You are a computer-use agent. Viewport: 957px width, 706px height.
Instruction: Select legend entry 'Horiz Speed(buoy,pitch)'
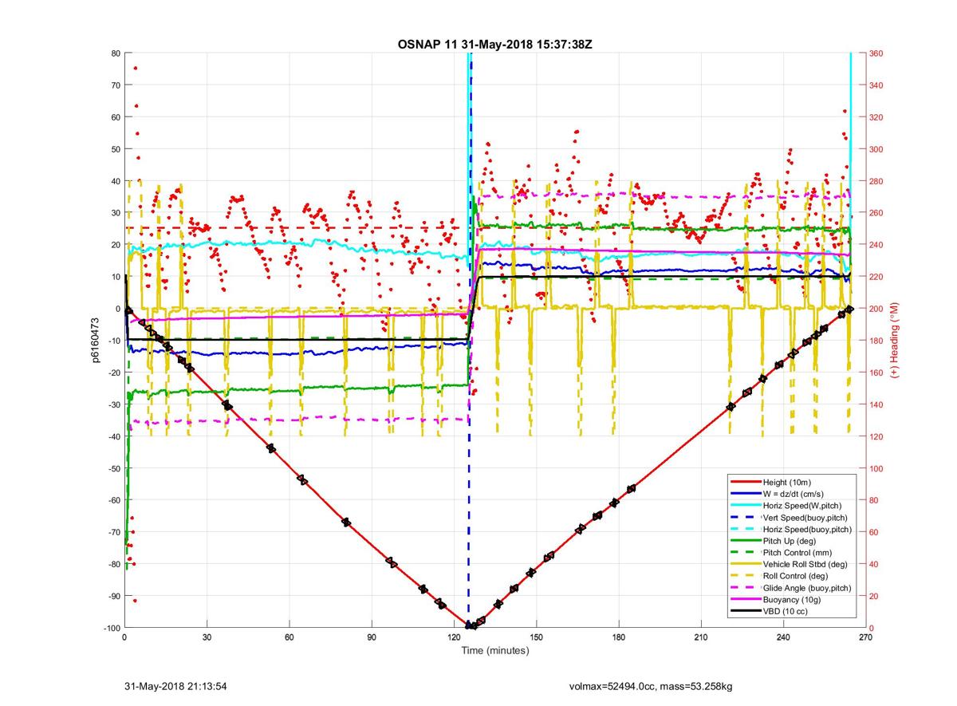pyautogui.click(x=807, y=529)
